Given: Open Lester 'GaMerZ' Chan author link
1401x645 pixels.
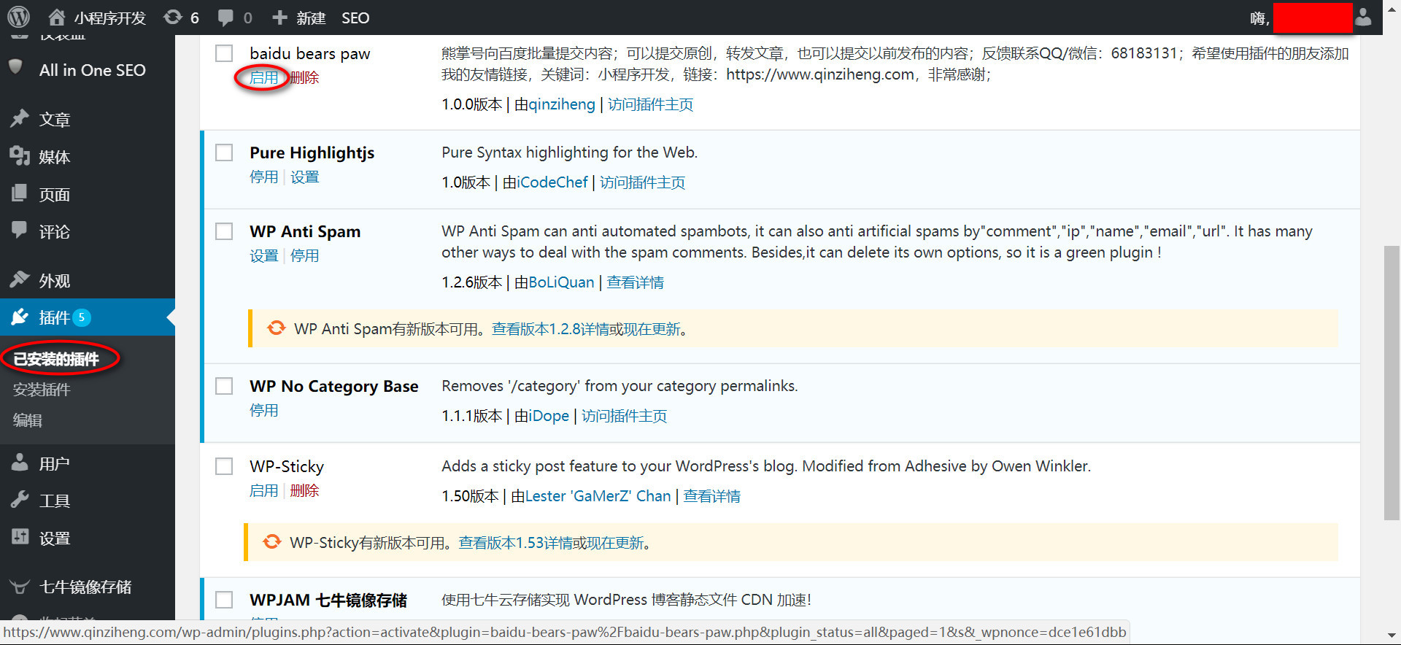Looking at the screenshot, I should coord(598,496).
